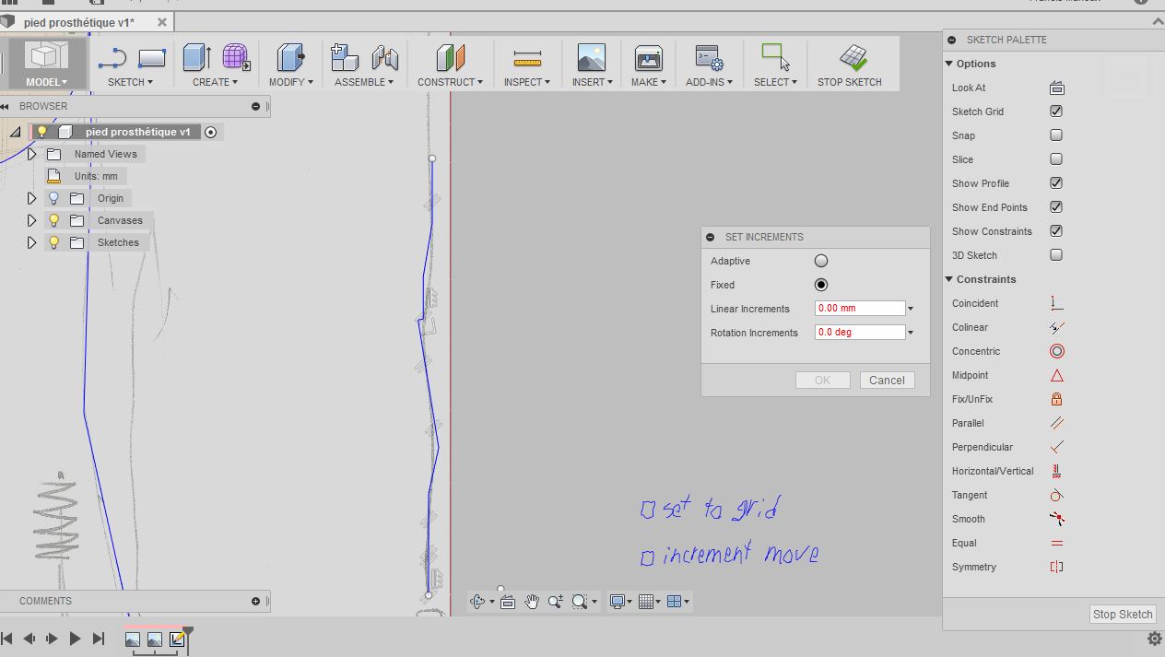1165x657 pixels.
Task: Select the Concentric constraint
Action: [1056, 351]
